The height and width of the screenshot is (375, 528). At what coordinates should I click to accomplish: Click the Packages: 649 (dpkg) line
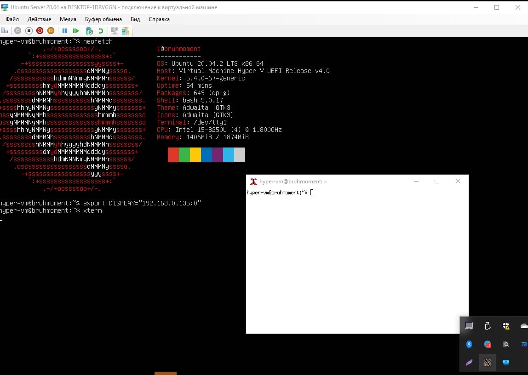[193, 93]
